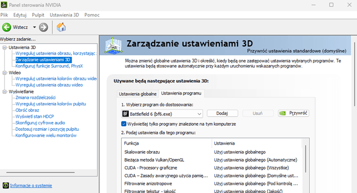Click task tree horizontal scrollbar

41,173
